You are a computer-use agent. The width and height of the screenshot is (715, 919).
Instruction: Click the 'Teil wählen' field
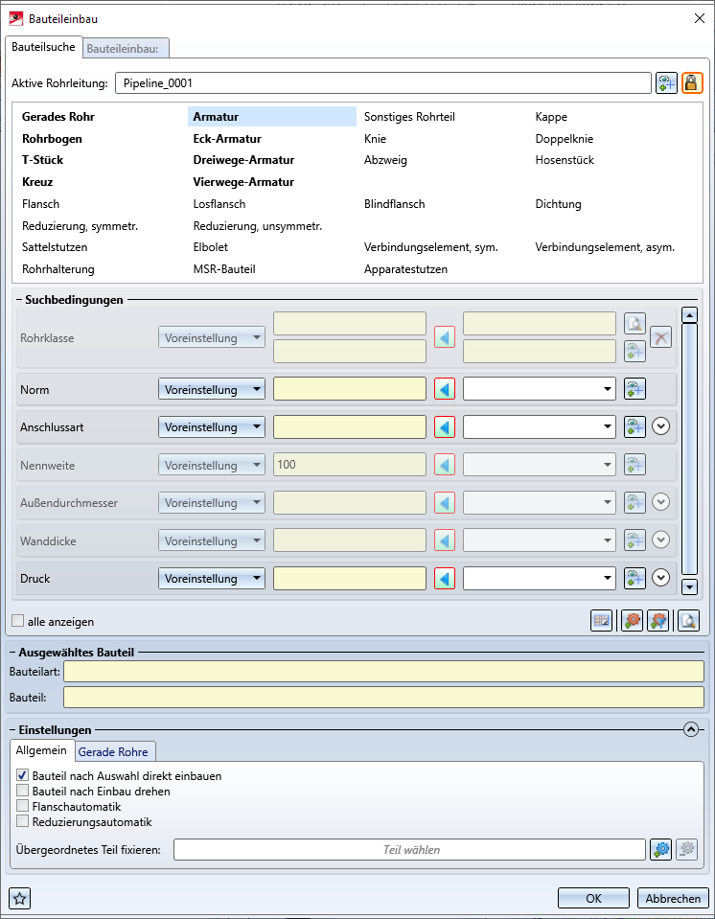pyautogui.click(x=409, y=850)
